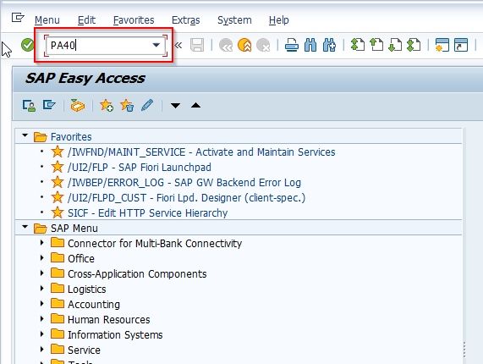Select the Logistics folder label
The width and height of the screenshot is (483, 364).
(86, 290)
